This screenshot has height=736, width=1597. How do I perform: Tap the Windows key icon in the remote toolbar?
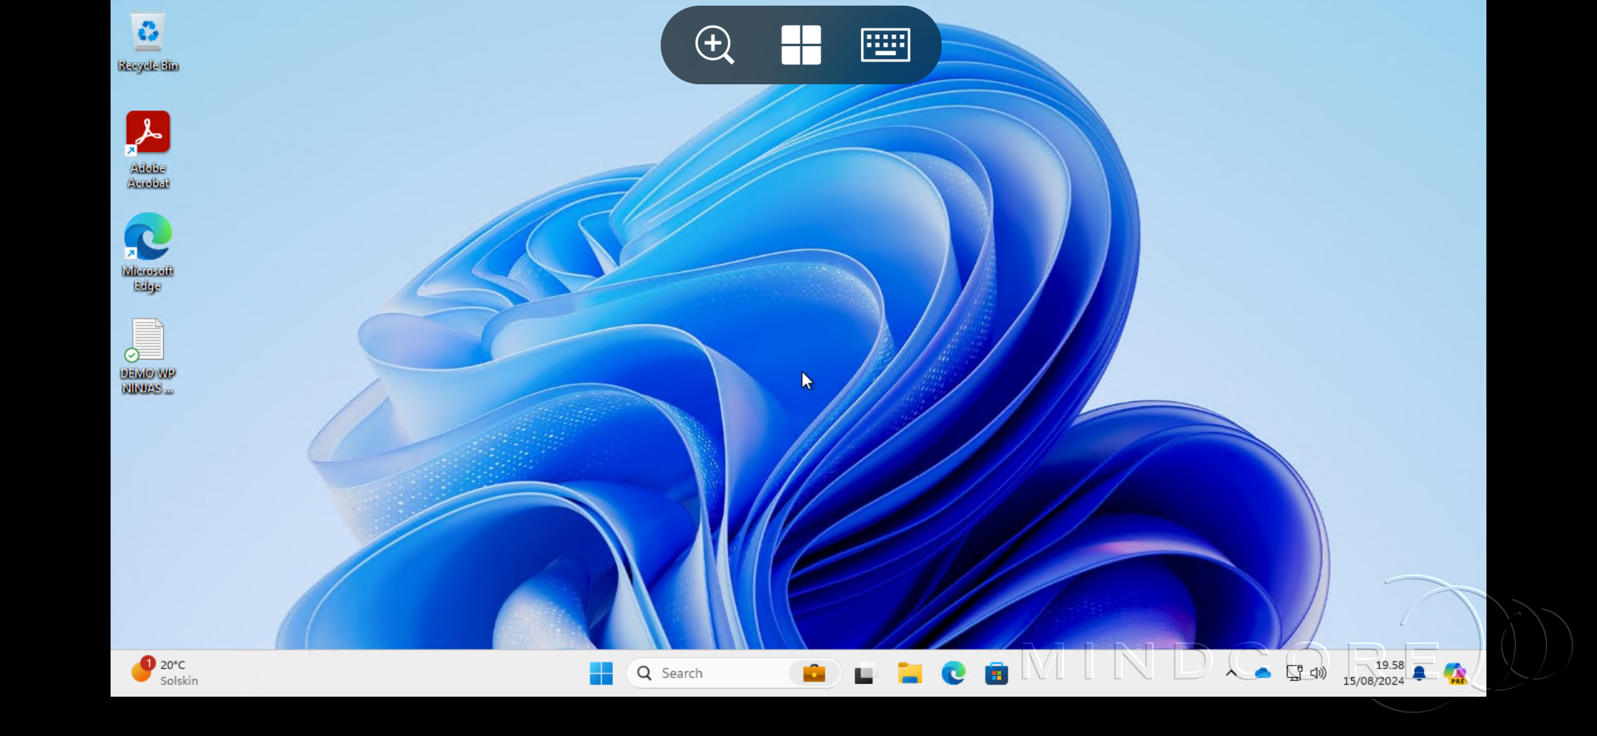tap(800, 45)
